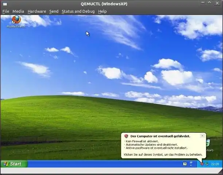
Task: Click the shield icon in the warning balloon
Action: click(x=126, y=136)
